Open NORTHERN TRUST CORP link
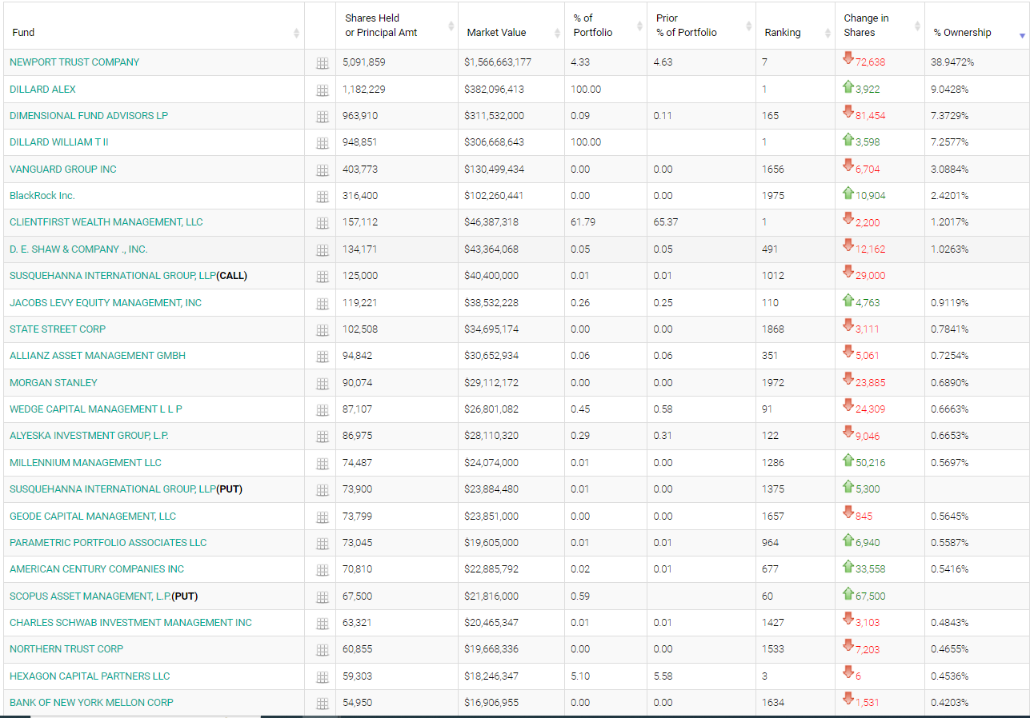Image resolution: width=1030 pixels, height=718 pixels. click(66, 648)
